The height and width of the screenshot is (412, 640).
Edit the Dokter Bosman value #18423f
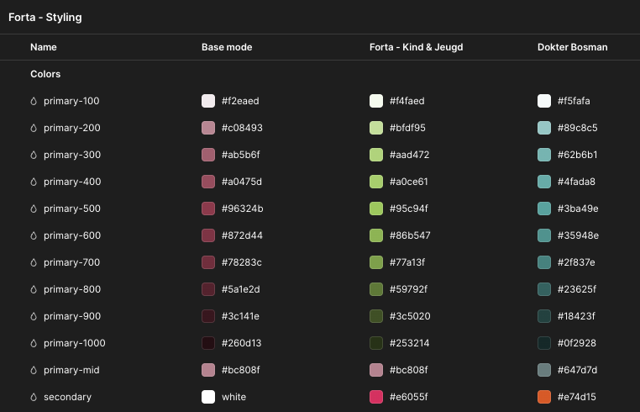click(x=576, y=316)
